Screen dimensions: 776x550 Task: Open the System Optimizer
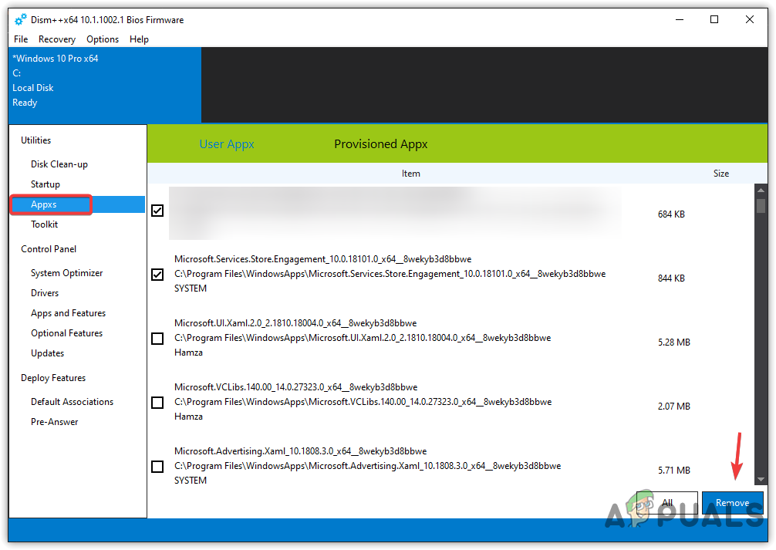tap(68, 272)
